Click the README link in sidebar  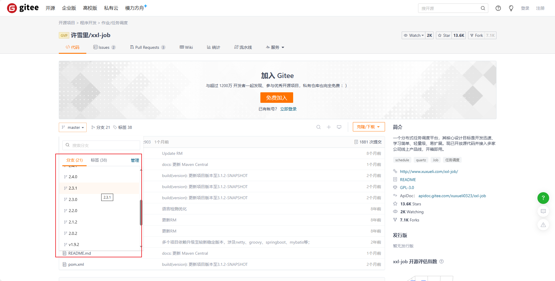coord(408,180)
